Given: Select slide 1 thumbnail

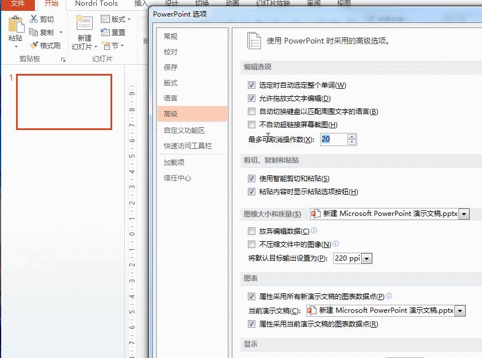Looking at the screenshot, I should tap(64, 102).
